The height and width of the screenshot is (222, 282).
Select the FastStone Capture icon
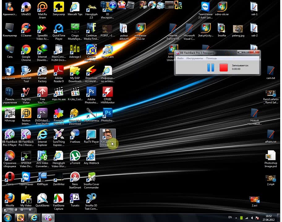(x=59, y=202)
